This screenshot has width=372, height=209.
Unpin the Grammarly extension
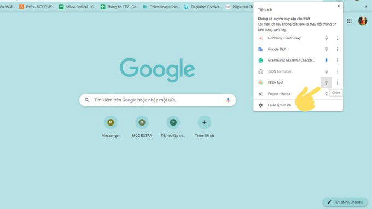326,61
